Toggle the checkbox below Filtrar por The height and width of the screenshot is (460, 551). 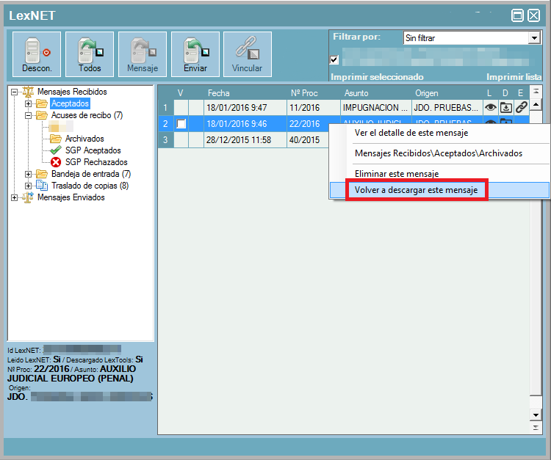334,60
